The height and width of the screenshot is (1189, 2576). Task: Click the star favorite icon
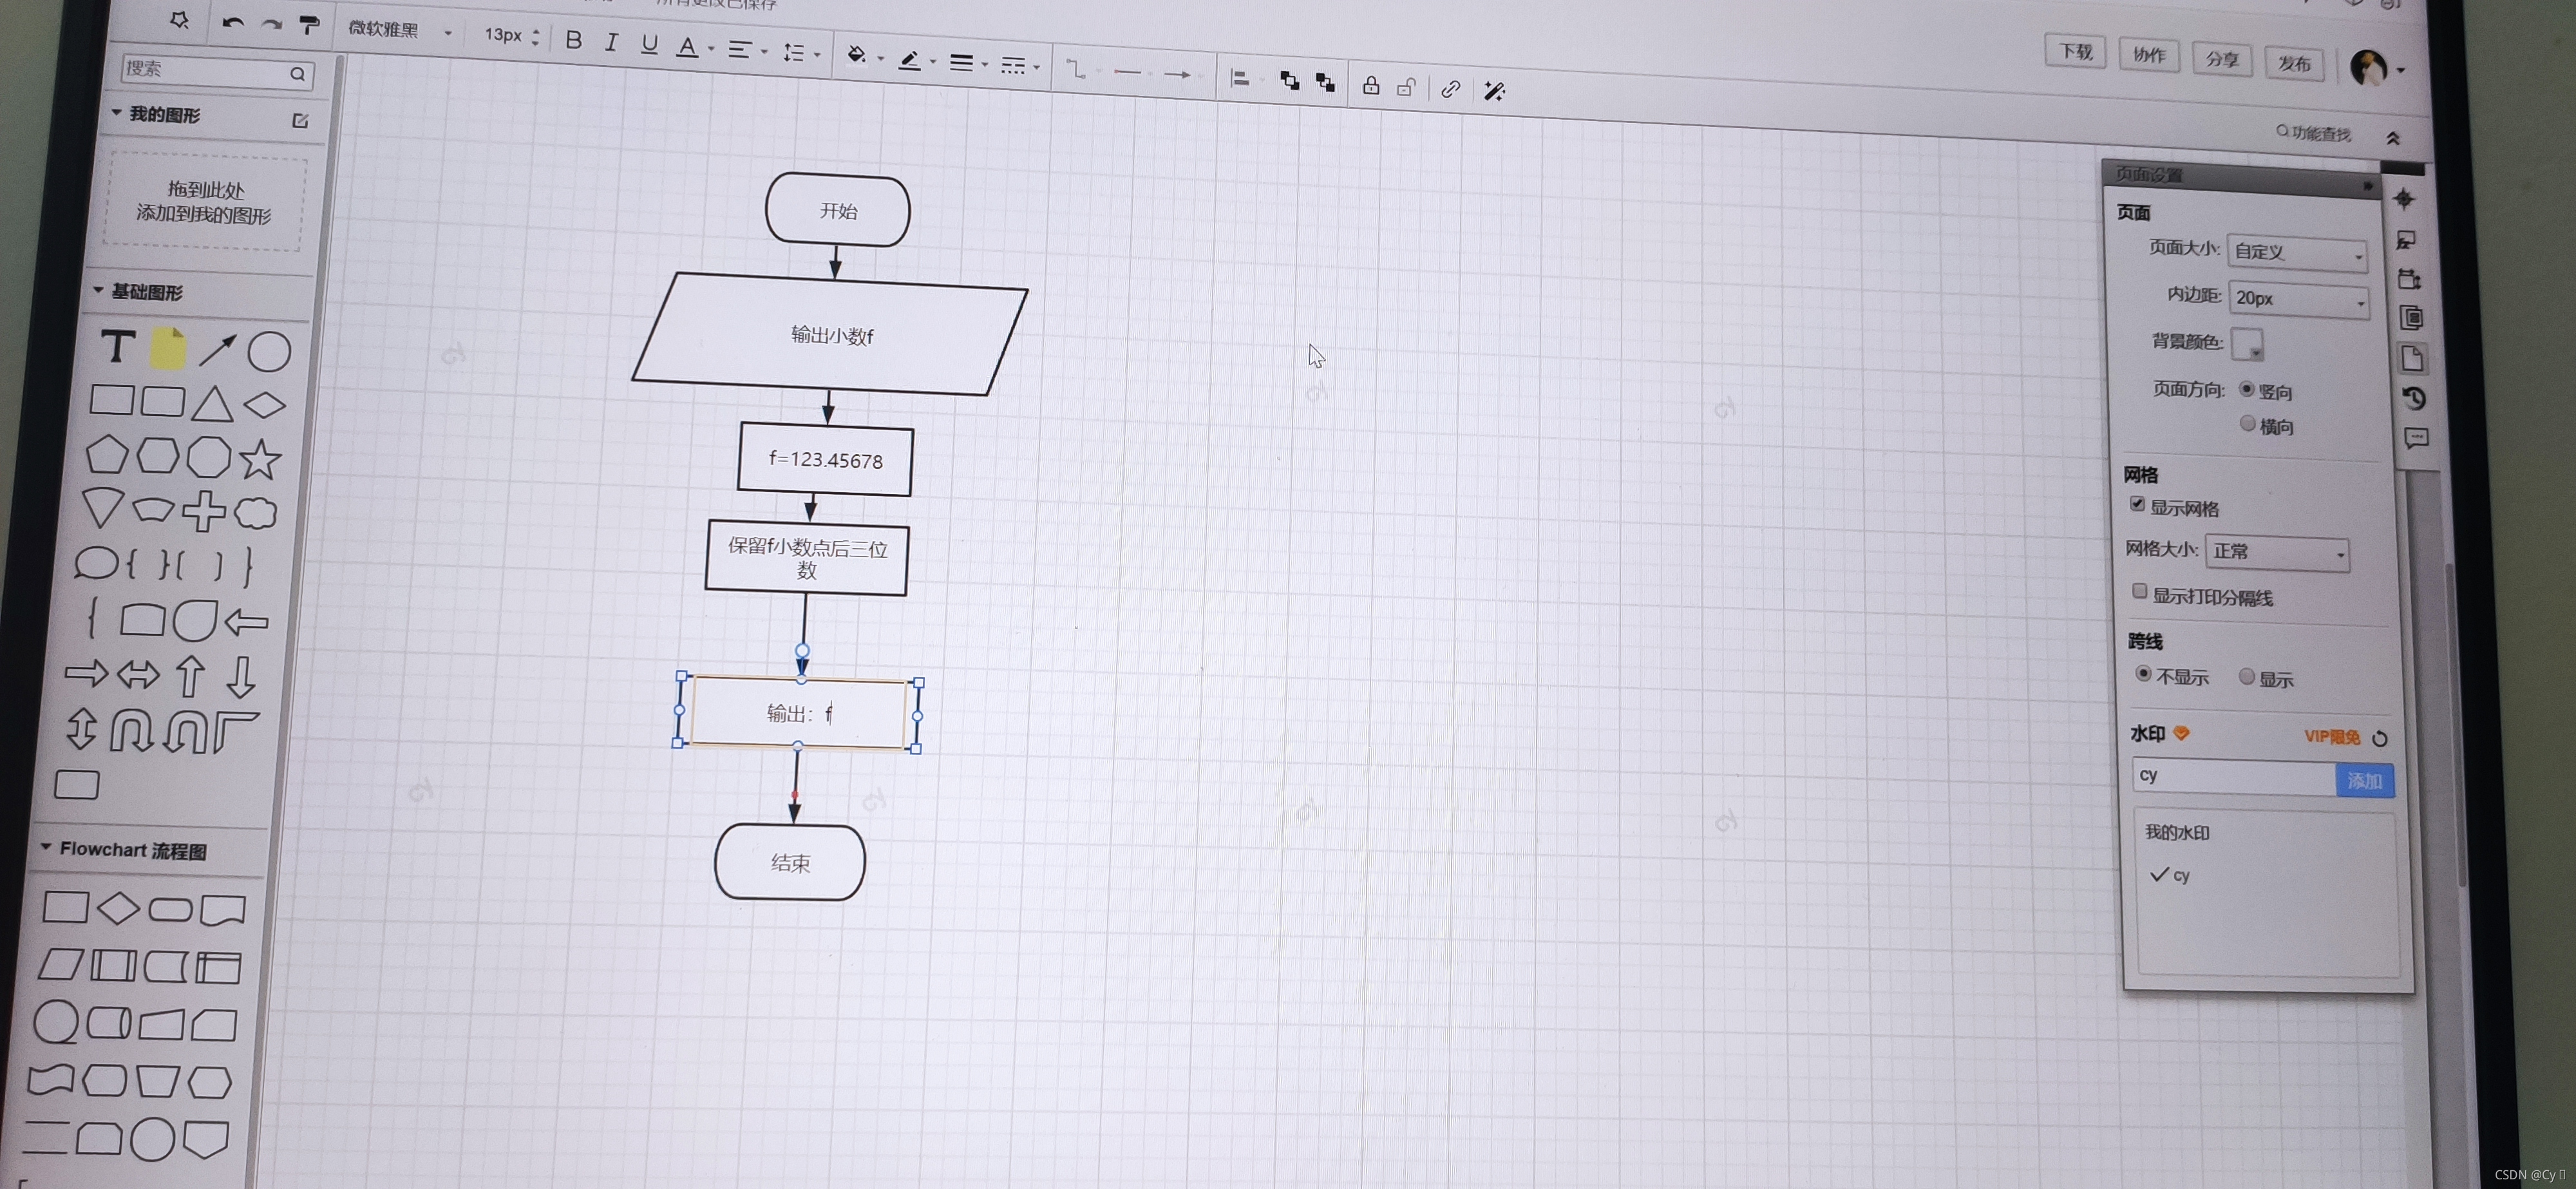(x=179, y=20)
